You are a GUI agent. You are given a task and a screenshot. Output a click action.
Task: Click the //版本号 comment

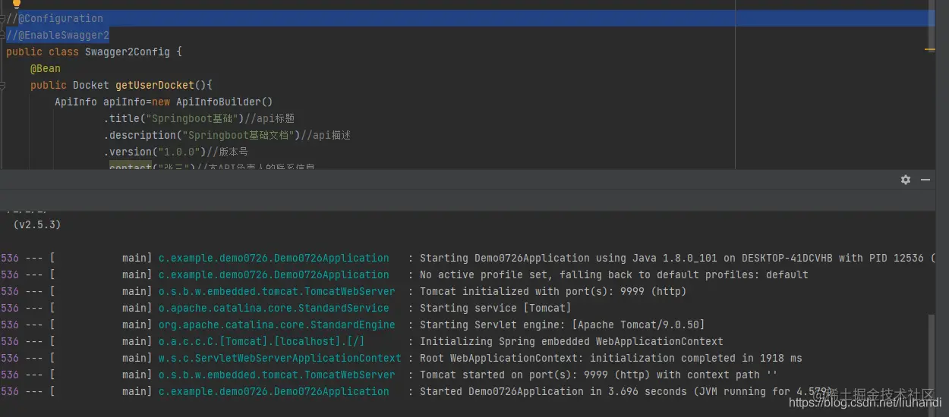coord(228,152)
